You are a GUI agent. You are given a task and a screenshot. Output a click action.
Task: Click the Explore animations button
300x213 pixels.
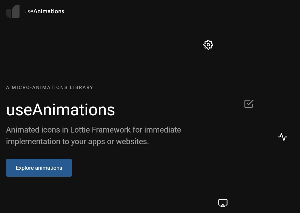(39, 168)
